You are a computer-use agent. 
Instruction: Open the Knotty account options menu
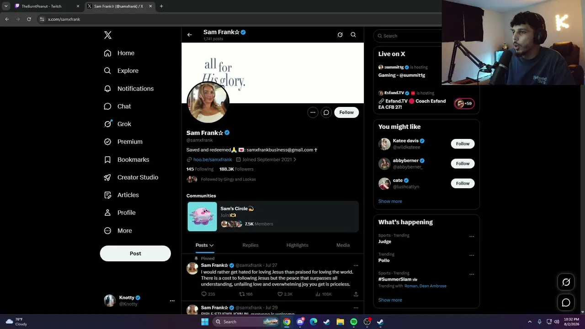click(x=172, y=301)
